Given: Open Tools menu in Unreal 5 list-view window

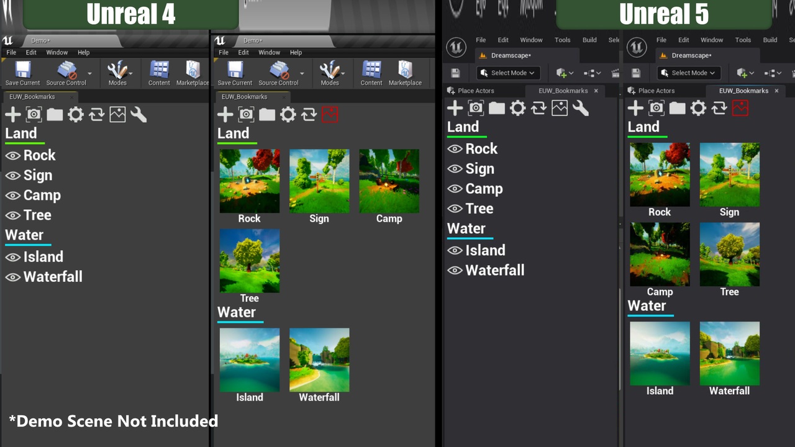Looking at the screenshot, I should (x=563, y=40).
